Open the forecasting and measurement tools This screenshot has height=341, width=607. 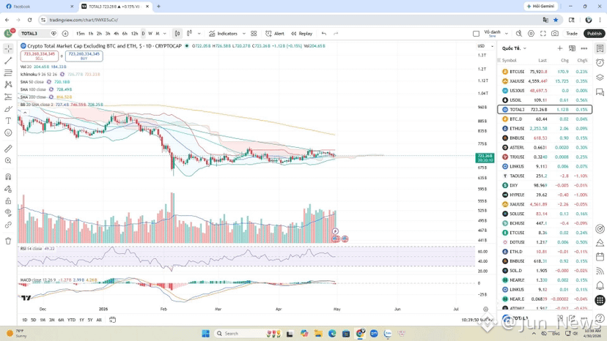click(8, 97)
